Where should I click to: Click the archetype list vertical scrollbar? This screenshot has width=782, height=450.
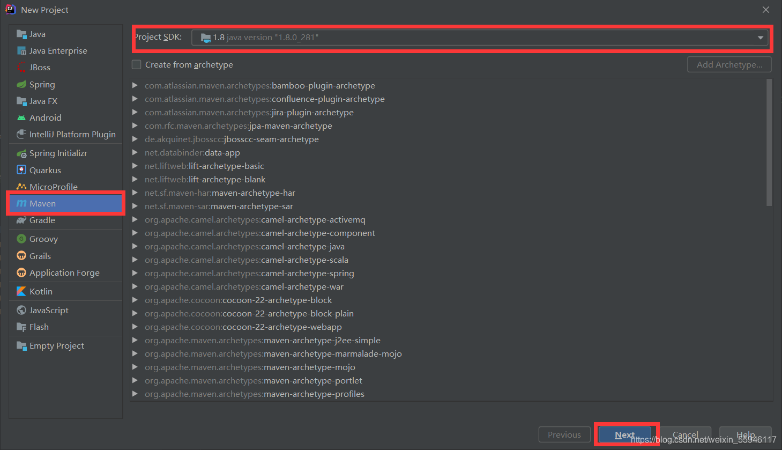pos(769,143)
